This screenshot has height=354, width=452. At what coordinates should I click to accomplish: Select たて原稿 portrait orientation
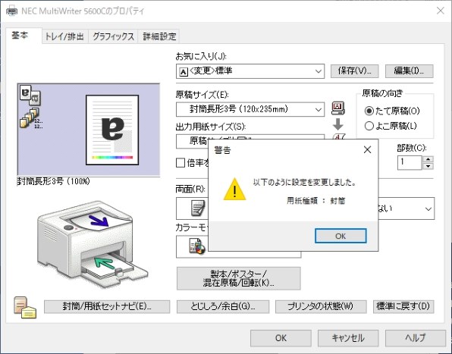(x=392, y=111)
